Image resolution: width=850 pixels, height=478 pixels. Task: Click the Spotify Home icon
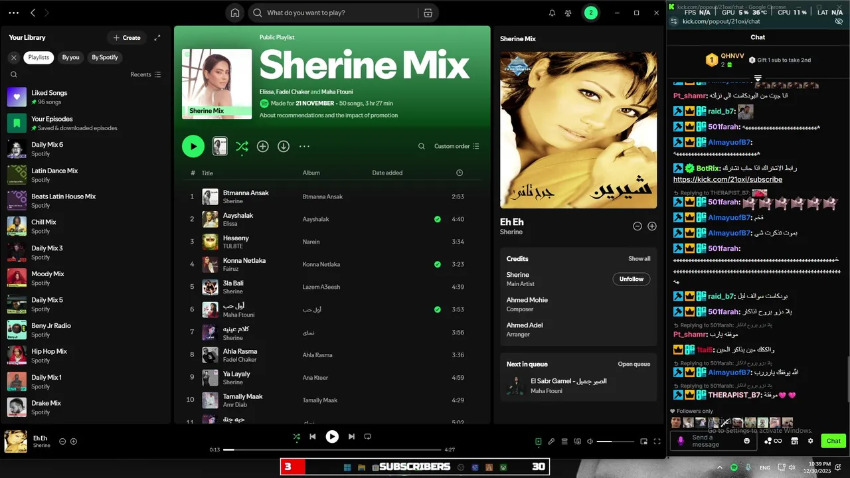click(x=234, y=13)
